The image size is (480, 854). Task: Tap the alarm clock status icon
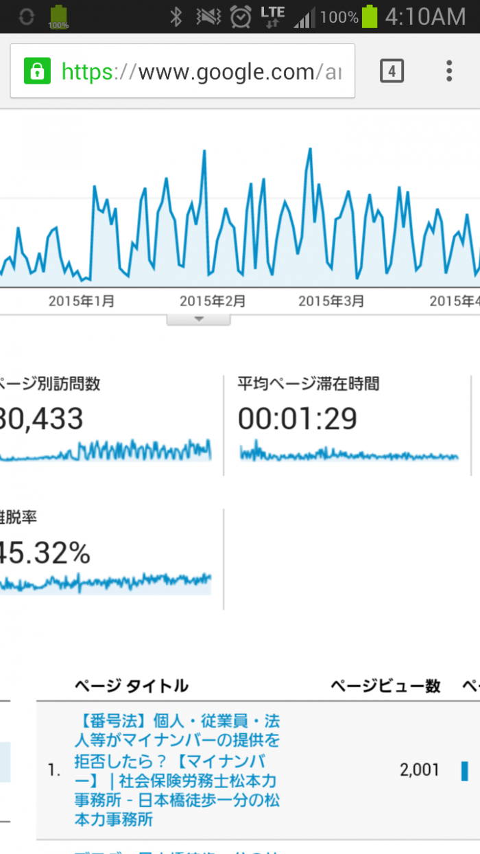[241, 16]
